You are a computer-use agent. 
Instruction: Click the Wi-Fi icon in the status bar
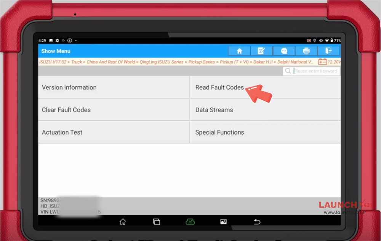(327, 41)
